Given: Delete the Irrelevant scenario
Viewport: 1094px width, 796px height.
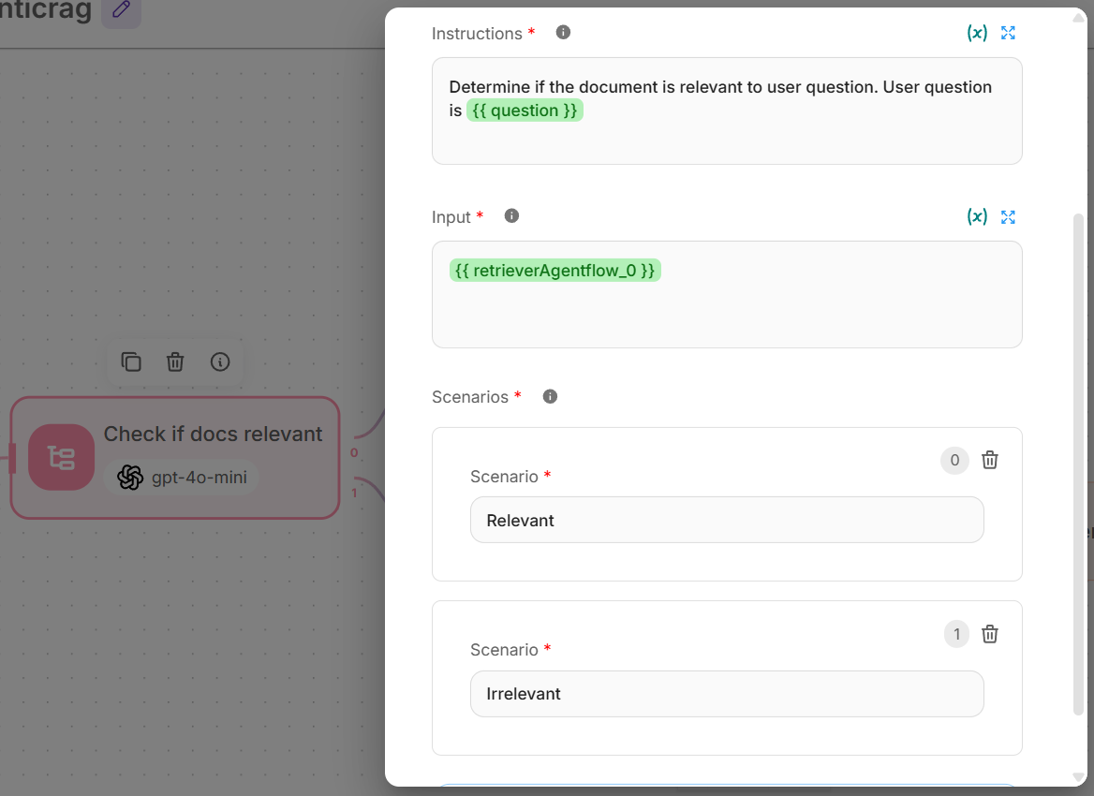Looking at the screenshot, I should tap(989, 634).
